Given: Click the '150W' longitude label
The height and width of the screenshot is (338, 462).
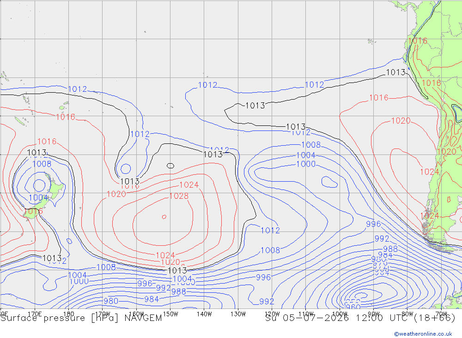Looking at the screenshot, I should point(170,314).
